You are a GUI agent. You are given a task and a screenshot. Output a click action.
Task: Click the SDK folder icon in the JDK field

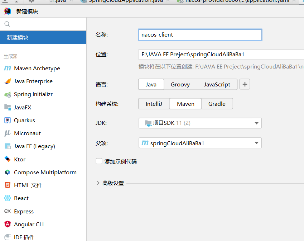(148, 123)
